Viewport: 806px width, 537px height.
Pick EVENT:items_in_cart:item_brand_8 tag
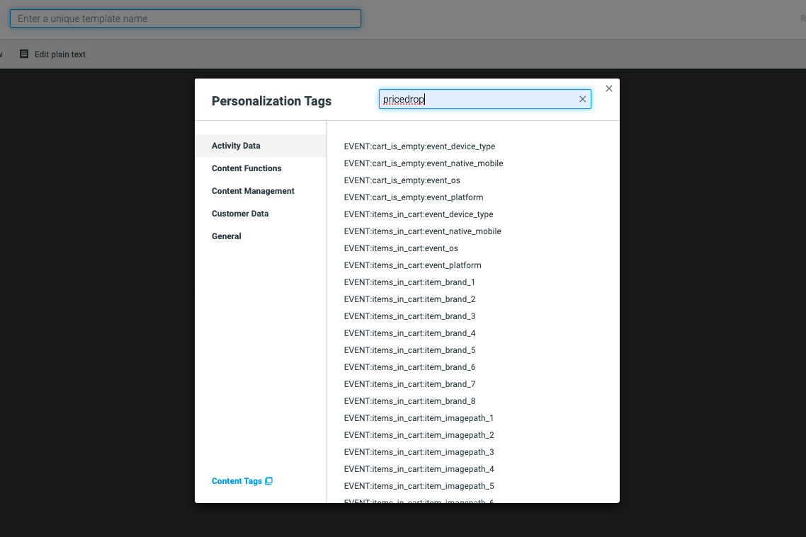pos(409,400)
